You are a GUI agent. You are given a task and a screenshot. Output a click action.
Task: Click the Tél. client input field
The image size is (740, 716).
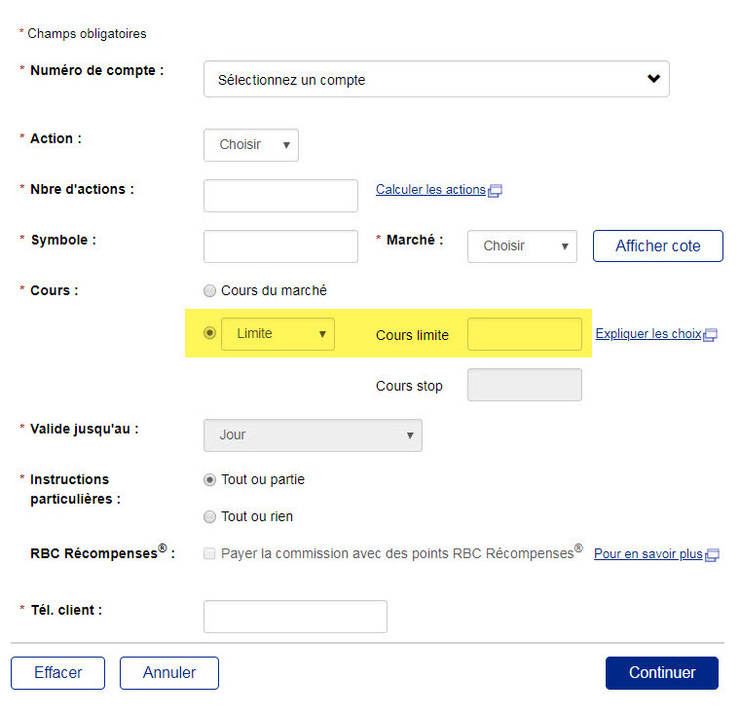[295, 617]
